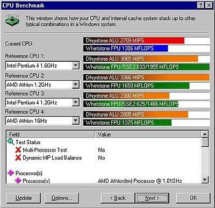215x208 pixels.
Task: Click the No value of Dynamic MP Load Balance
Action: coord(102,157)
